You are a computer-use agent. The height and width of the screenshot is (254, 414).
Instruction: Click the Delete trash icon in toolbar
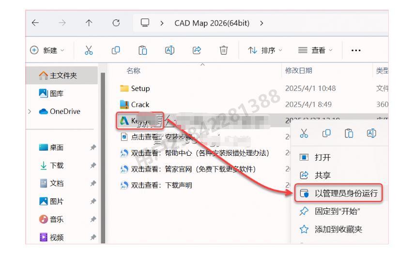[x=223, y=50]
